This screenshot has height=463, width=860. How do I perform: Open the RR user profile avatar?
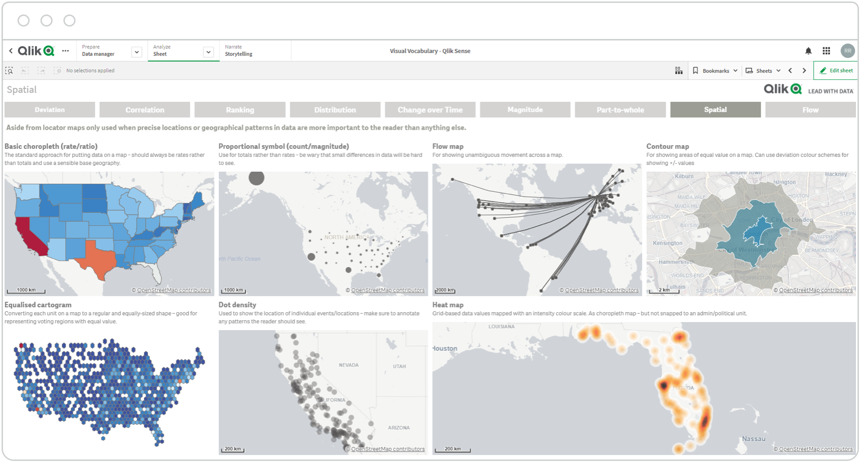tap(847, 51)
